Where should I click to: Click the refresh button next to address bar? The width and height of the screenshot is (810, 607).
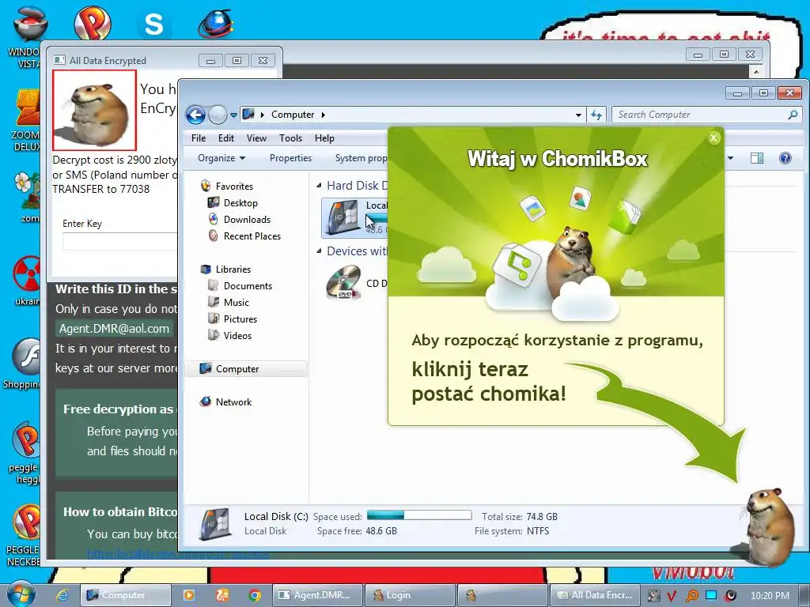tap(596, 115)
